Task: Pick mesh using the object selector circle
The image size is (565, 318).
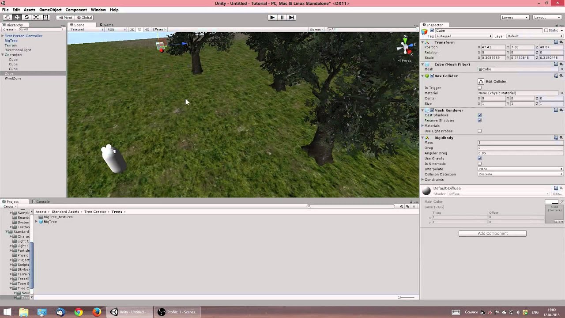Action: click(561, 69)
